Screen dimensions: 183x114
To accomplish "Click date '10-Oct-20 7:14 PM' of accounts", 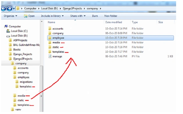I will click(x=116, y=29).
